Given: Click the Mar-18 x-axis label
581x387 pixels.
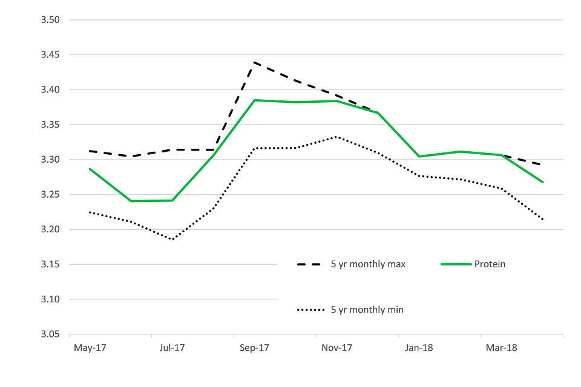Looking at the screenshot, I should (x=502, y=348).
